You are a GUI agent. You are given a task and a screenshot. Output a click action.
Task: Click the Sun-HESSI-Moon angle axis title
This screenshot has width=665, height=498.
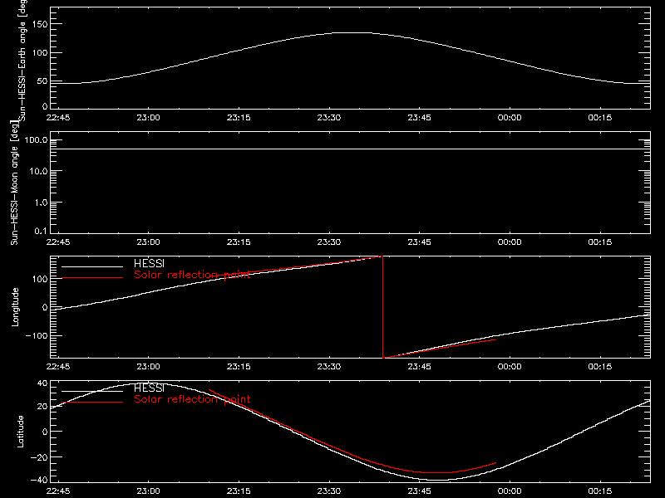14,183
